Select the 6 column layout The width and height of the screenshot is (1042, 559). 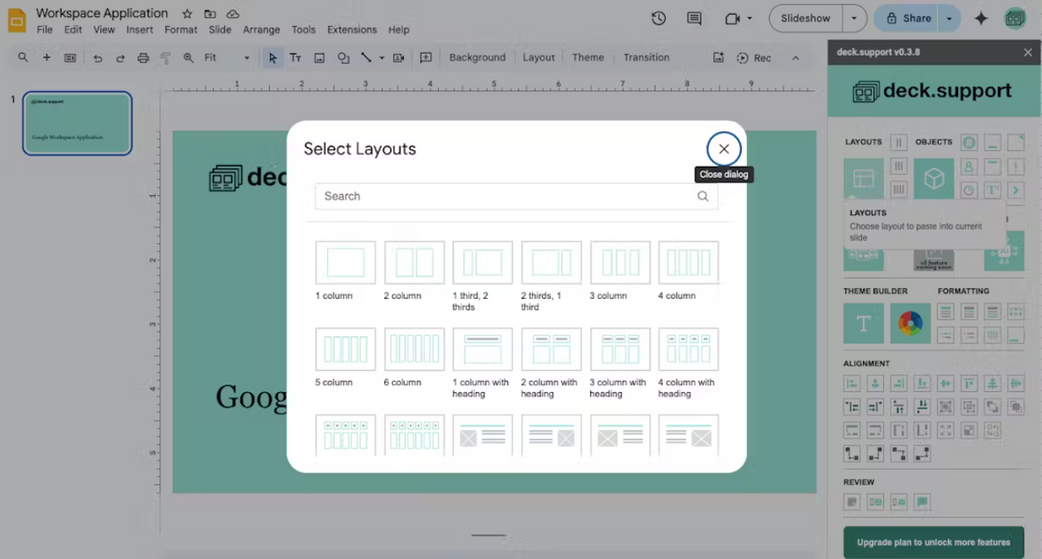(x=414, y=349)
